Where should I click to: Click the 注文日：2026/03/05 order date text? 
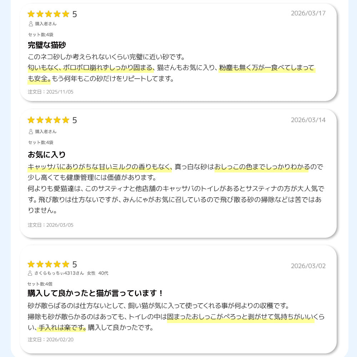click(x=51, y=225)
